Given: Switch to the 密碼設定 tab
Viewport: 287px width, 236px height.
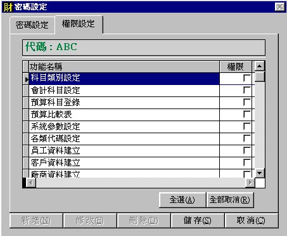Looking at the screenshot, I should pyautogui.click(x=32, y=25).
